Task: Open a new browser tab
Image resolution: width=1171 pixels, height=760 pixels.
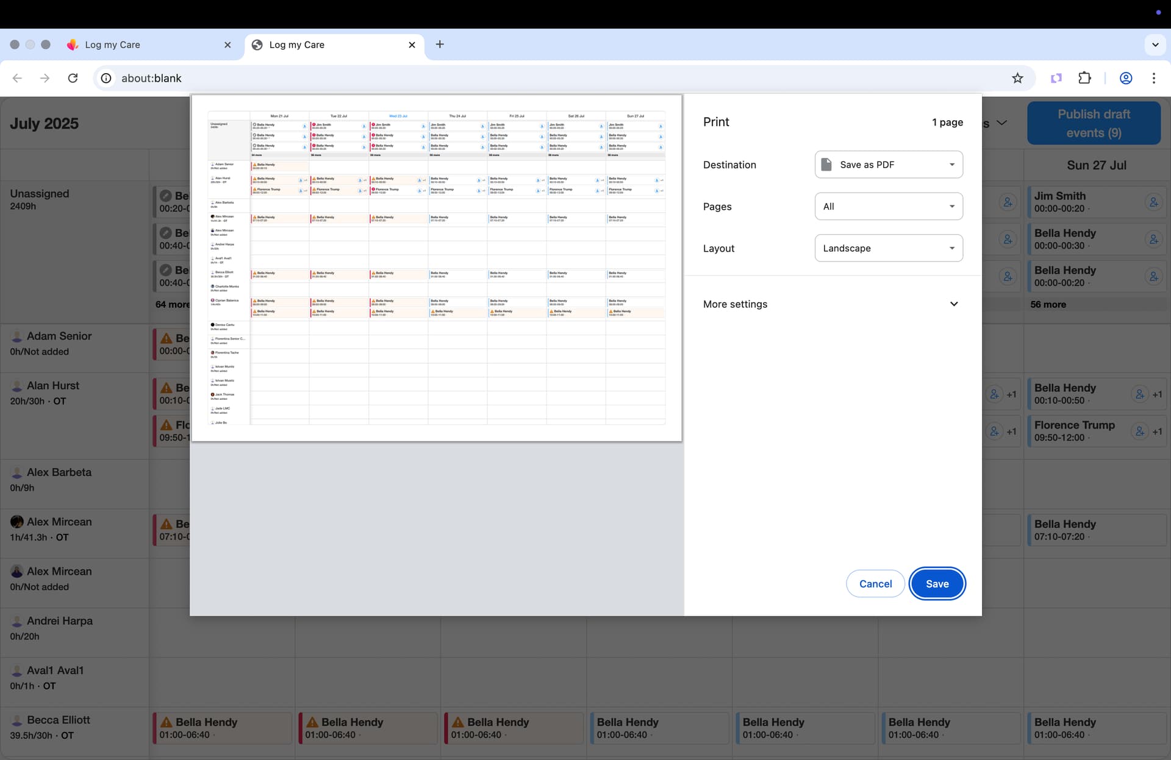Action: point(440,44)
